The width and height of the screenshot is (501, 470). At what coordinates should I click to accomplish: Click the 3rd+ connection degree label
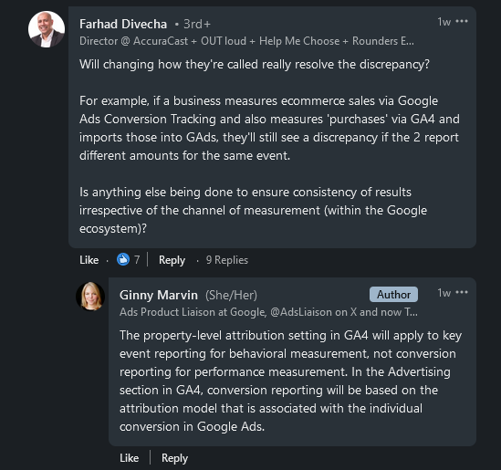click(197, 25)
